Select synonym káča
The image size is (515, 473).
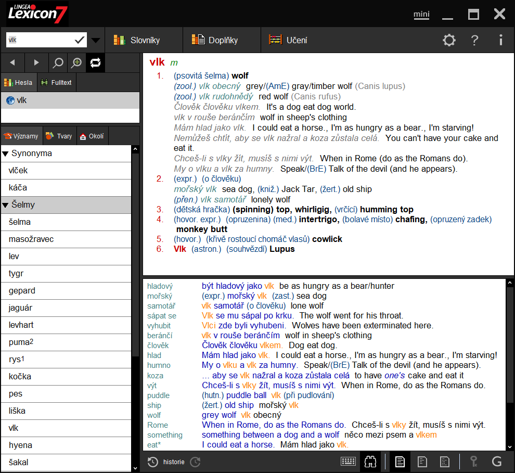(x=67, y=187)
